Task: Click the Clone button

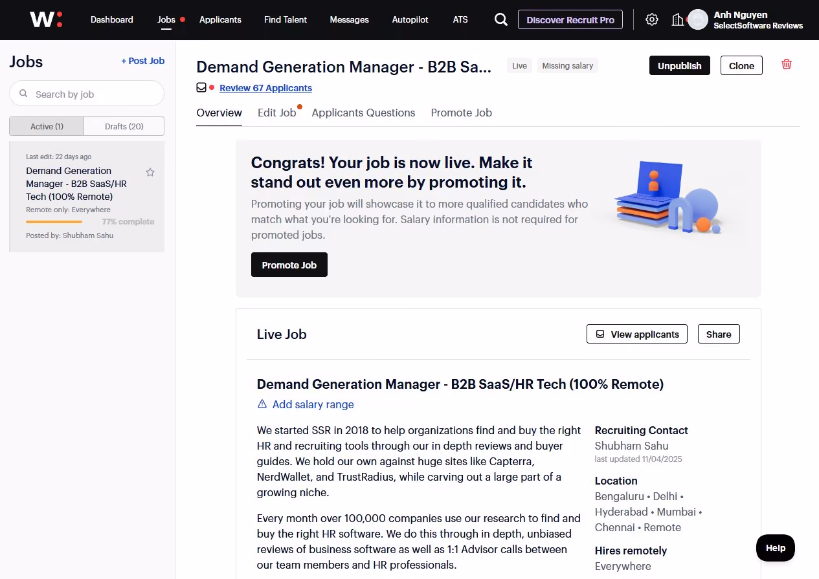Action: [x=741, y=65]
